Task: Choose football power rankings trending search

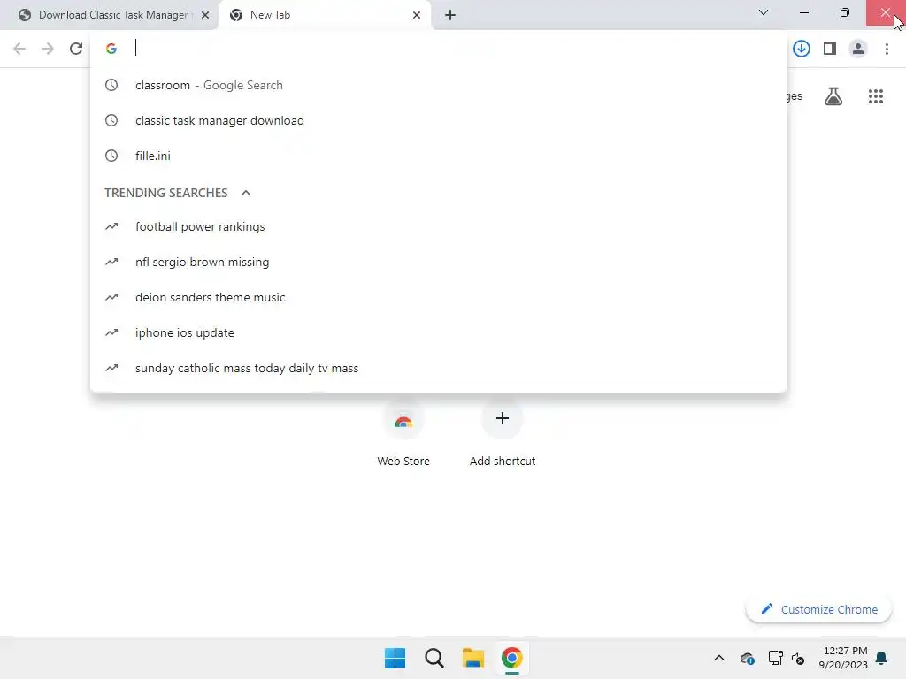Action: tap(439, 226)
